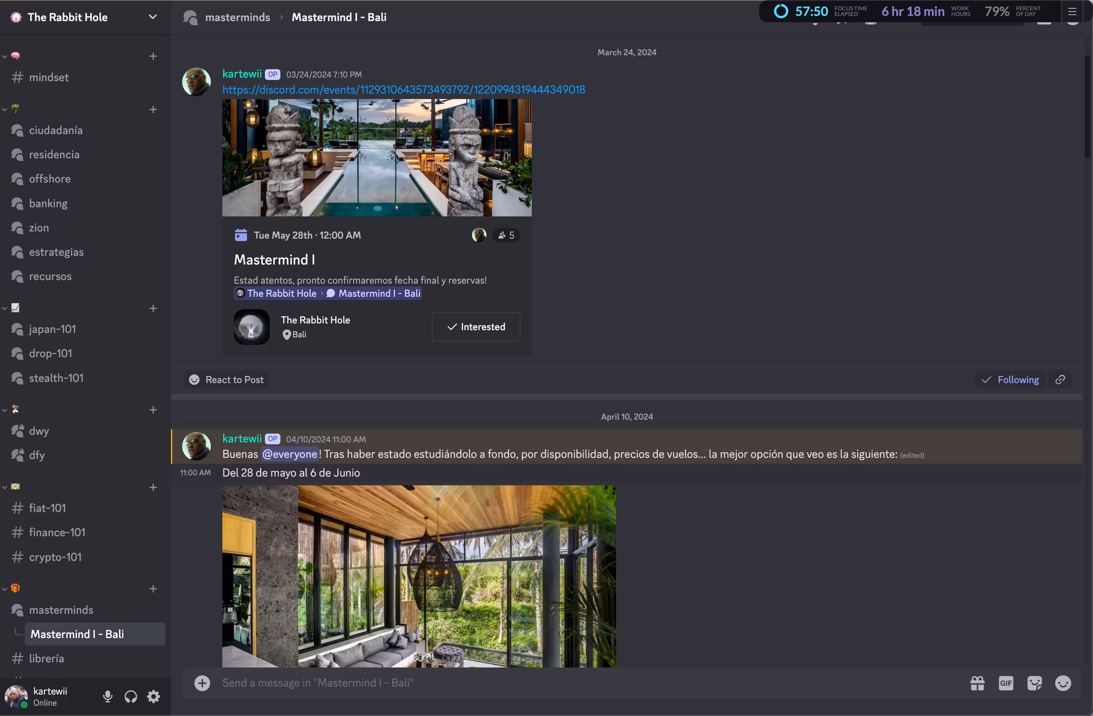Open the offshore forum channel
The width and height of the screenshot is (1093, 716).
click(x=50, y=179)
